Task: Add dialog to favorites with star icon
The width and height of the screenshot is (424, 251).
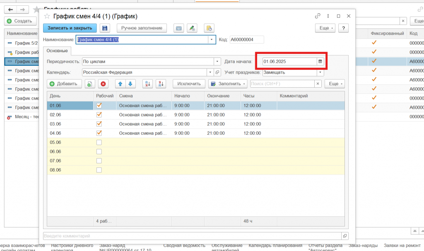Action: tap(47, 16)
